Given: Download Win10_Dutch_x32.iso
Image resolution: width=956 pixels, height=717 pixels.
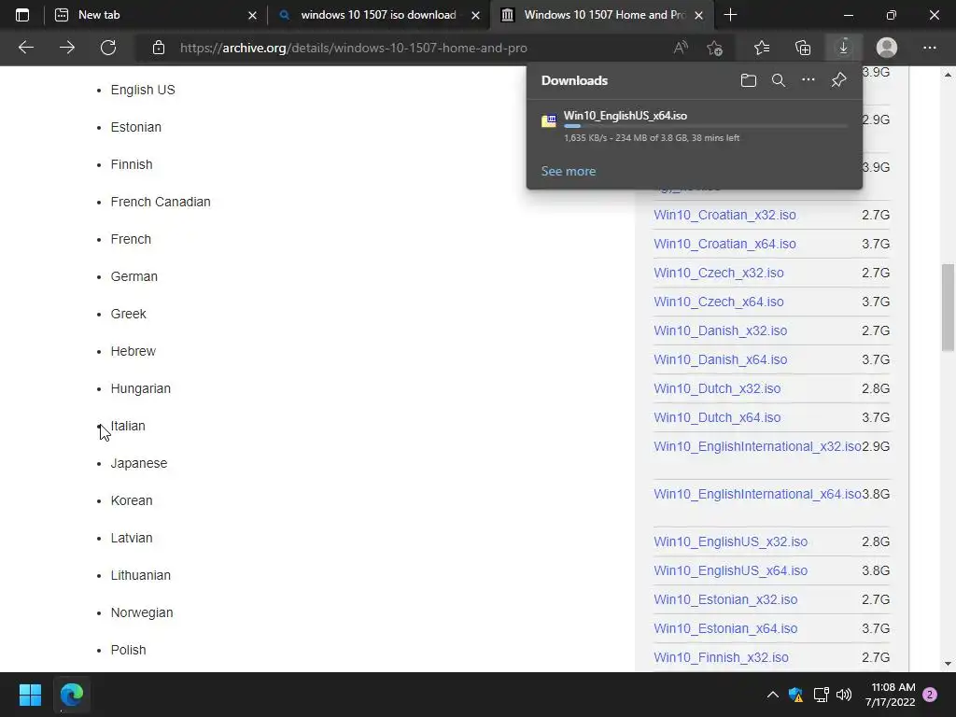Looking at the screenshot, I should [717, 388].
